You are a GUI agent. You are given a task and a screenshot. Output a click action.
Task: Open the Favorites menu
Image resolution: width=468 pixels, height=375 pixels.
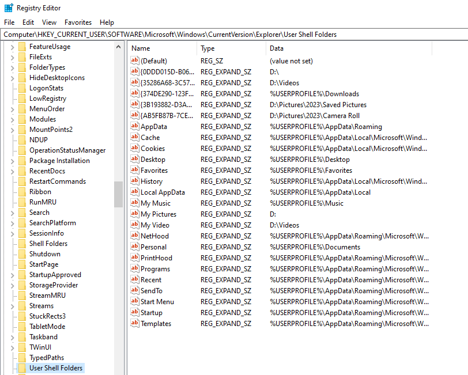click(78, 22)
